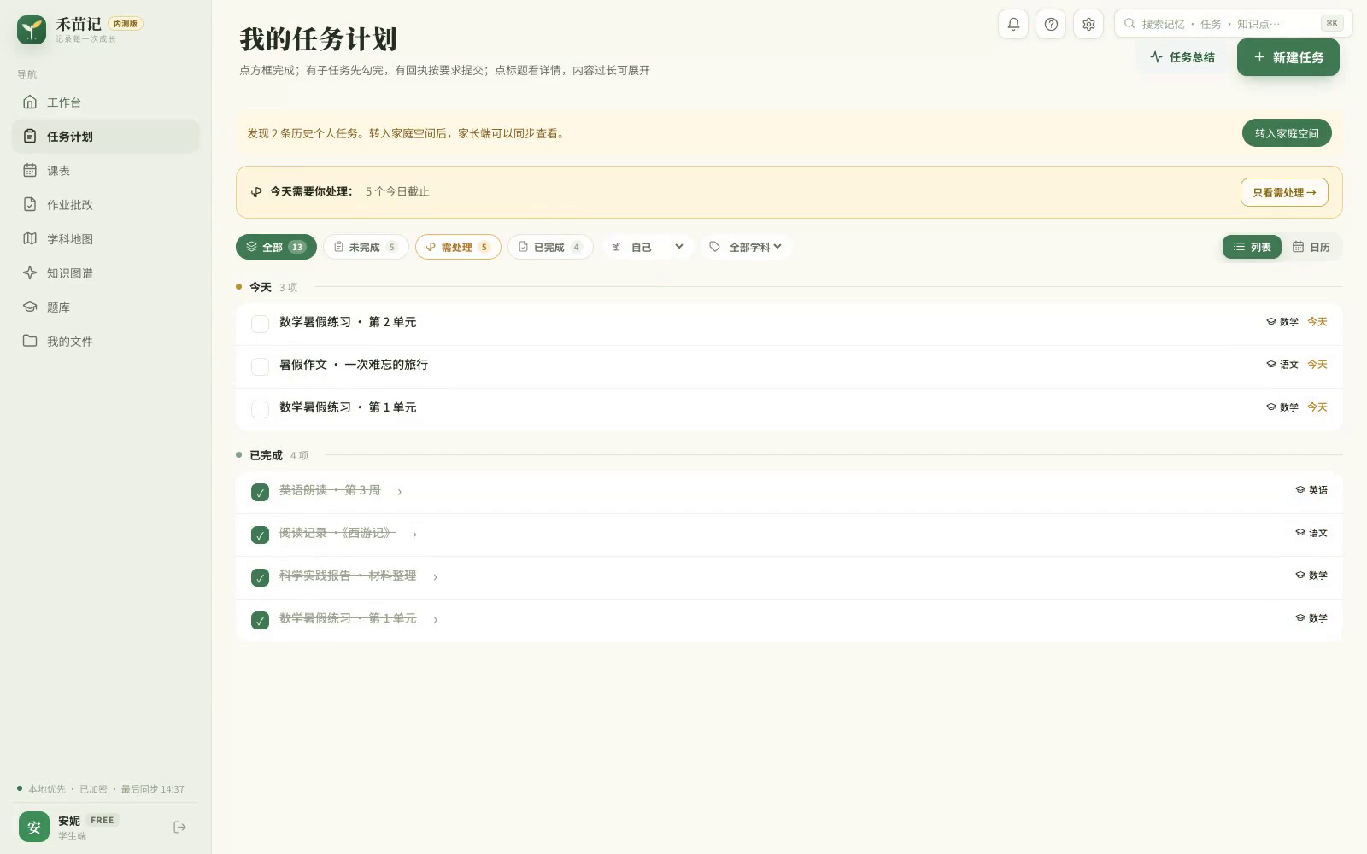
Task: Select the 未完成 5 filter tab
Action: pos(366,247)
